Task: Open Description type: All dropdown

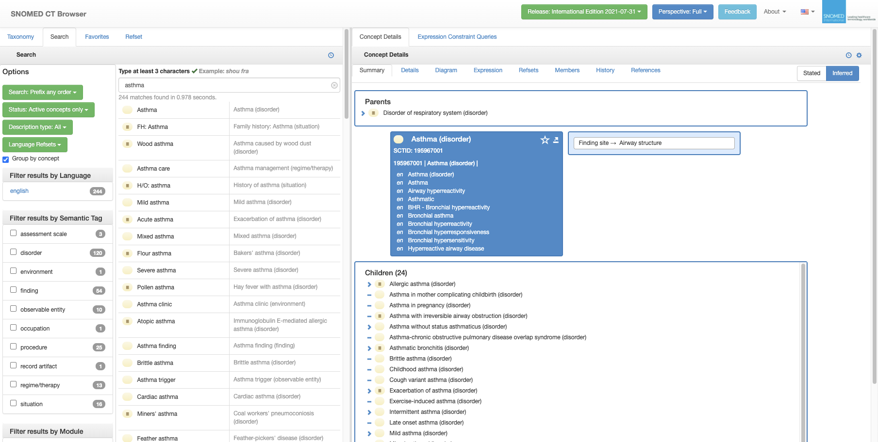Action: coord(37,127)
